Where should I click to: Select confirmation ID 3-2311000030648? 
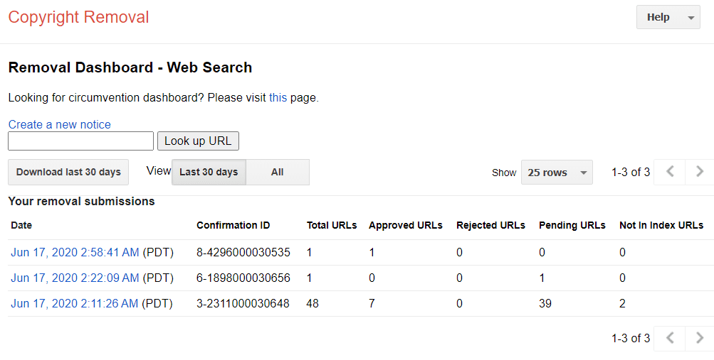coord(243,303)
